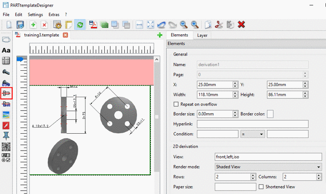Toggle the Shortened View checkbox
The width and height of the screenshot is (326, 194).
click(x=261, y=187)
